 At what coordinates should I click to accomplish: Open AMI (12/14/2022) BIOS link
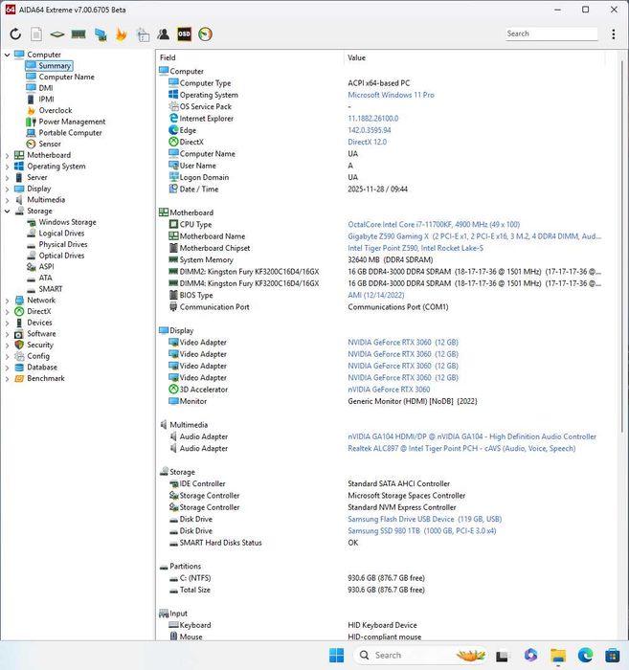[x=376, y=295]
